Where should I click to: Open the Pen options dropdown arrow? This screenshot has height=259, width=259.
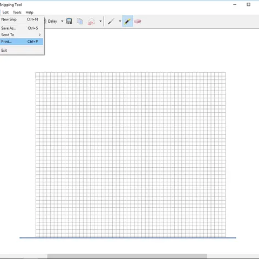(x=120, y=21)
